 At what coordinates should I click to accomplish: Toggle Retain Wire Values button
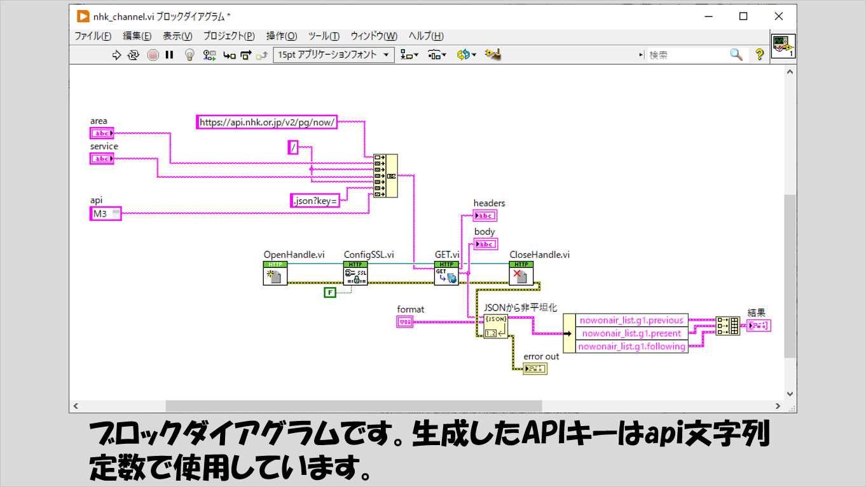tap(209, 55)
